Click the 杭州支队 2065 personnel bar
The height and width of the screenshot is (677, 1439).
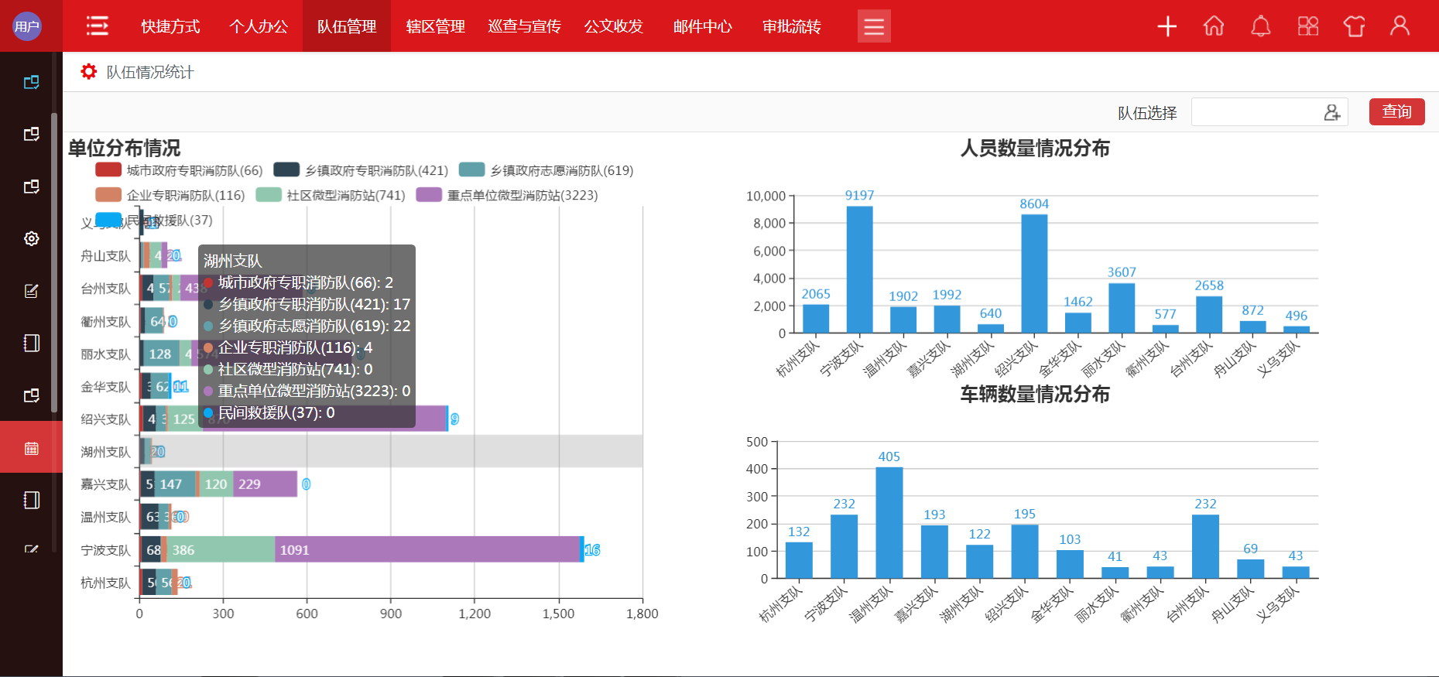[816, 319]
